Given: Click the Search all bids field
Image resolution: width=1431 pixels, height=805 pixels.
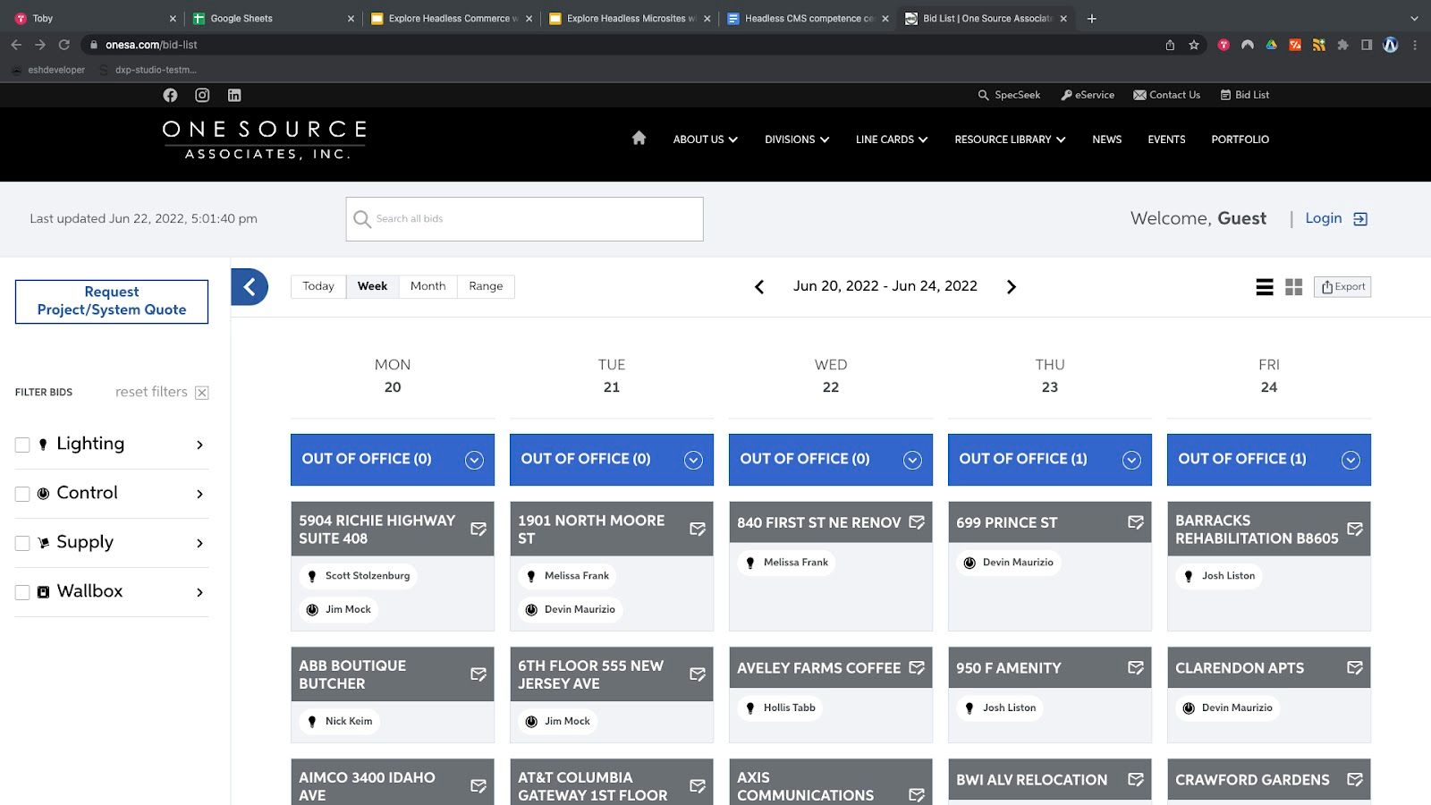Looking at the screenshot, I should coord(537,219).
